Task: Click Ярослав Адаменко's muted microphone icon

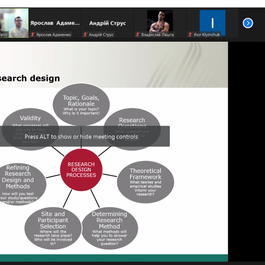Action: click(x=32, y=35)
